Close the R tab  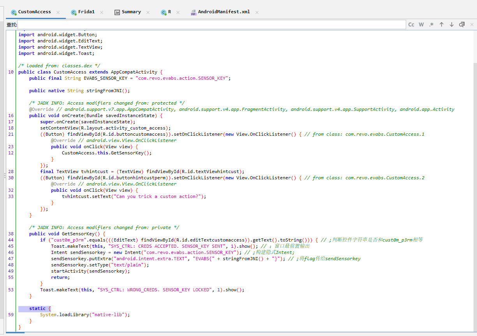pos(178,12)
